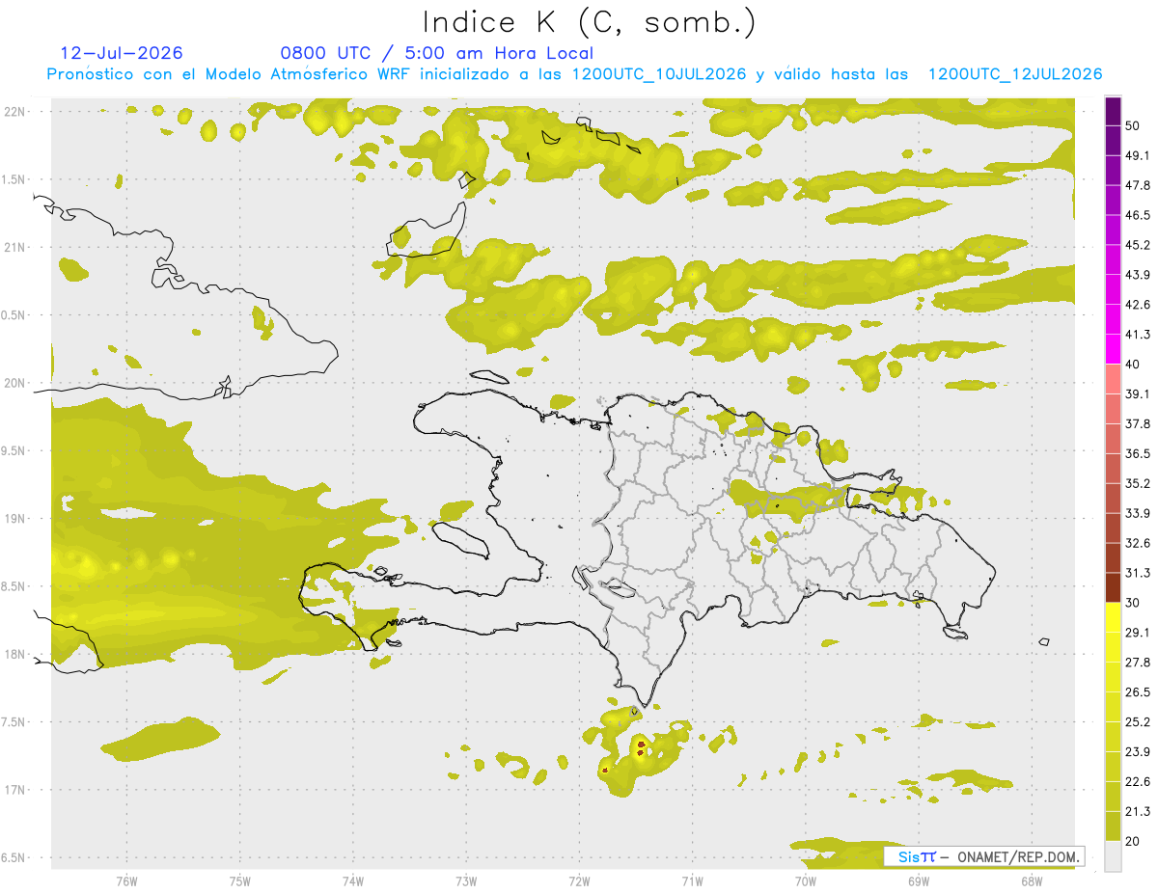
Task: Click the longitude label "72W"
Action: tap(579, 881)
